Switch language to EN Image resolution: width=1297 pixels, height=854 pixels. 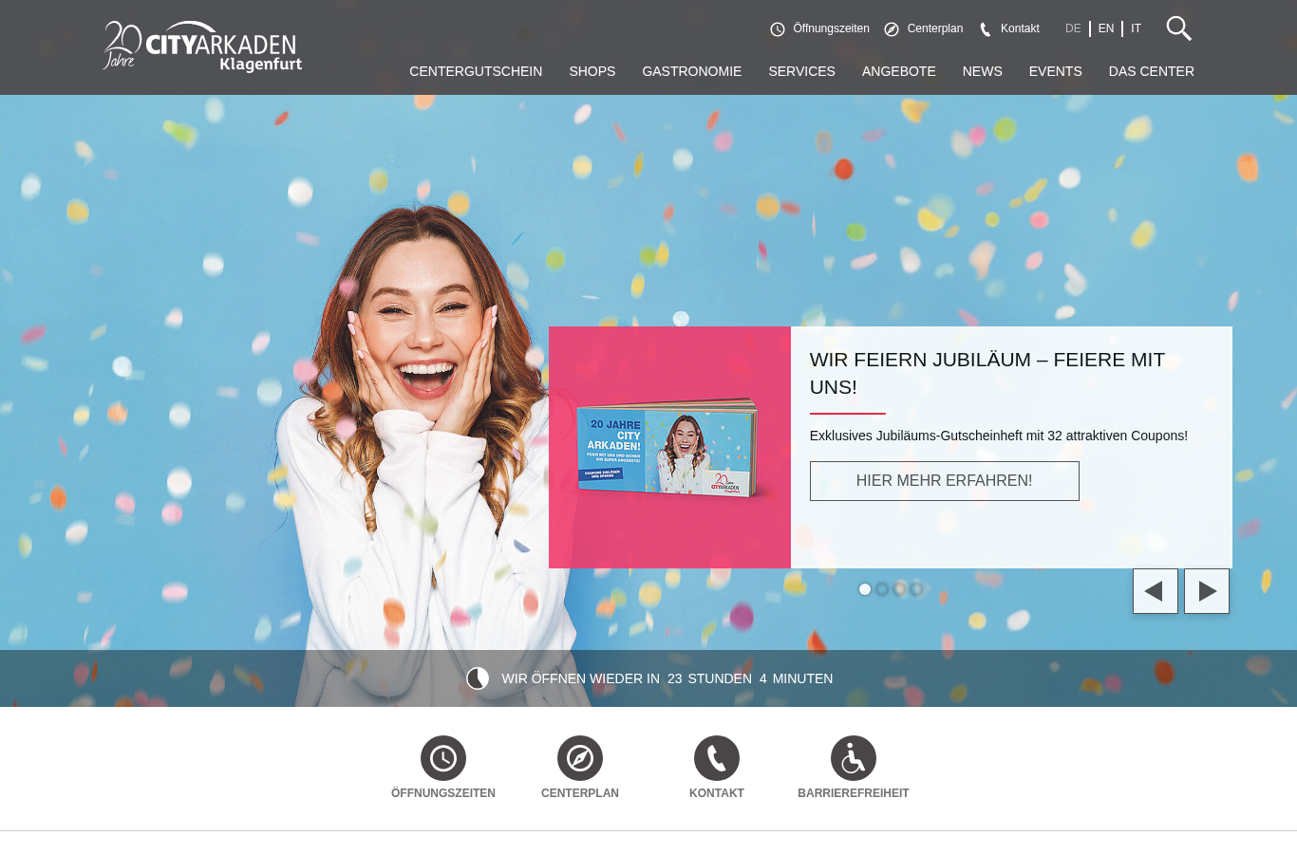[1106, 28]
